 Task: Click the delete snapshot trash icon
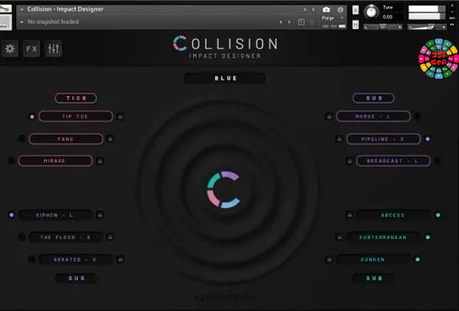coord(311,22)
